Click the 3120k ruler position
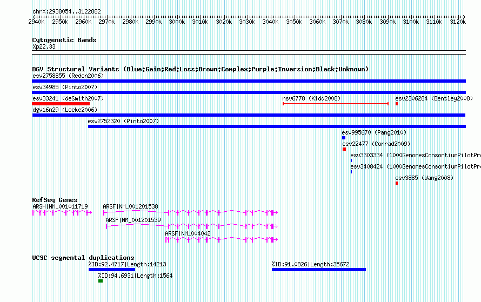The image size is (481, 302). coord(458,22)
